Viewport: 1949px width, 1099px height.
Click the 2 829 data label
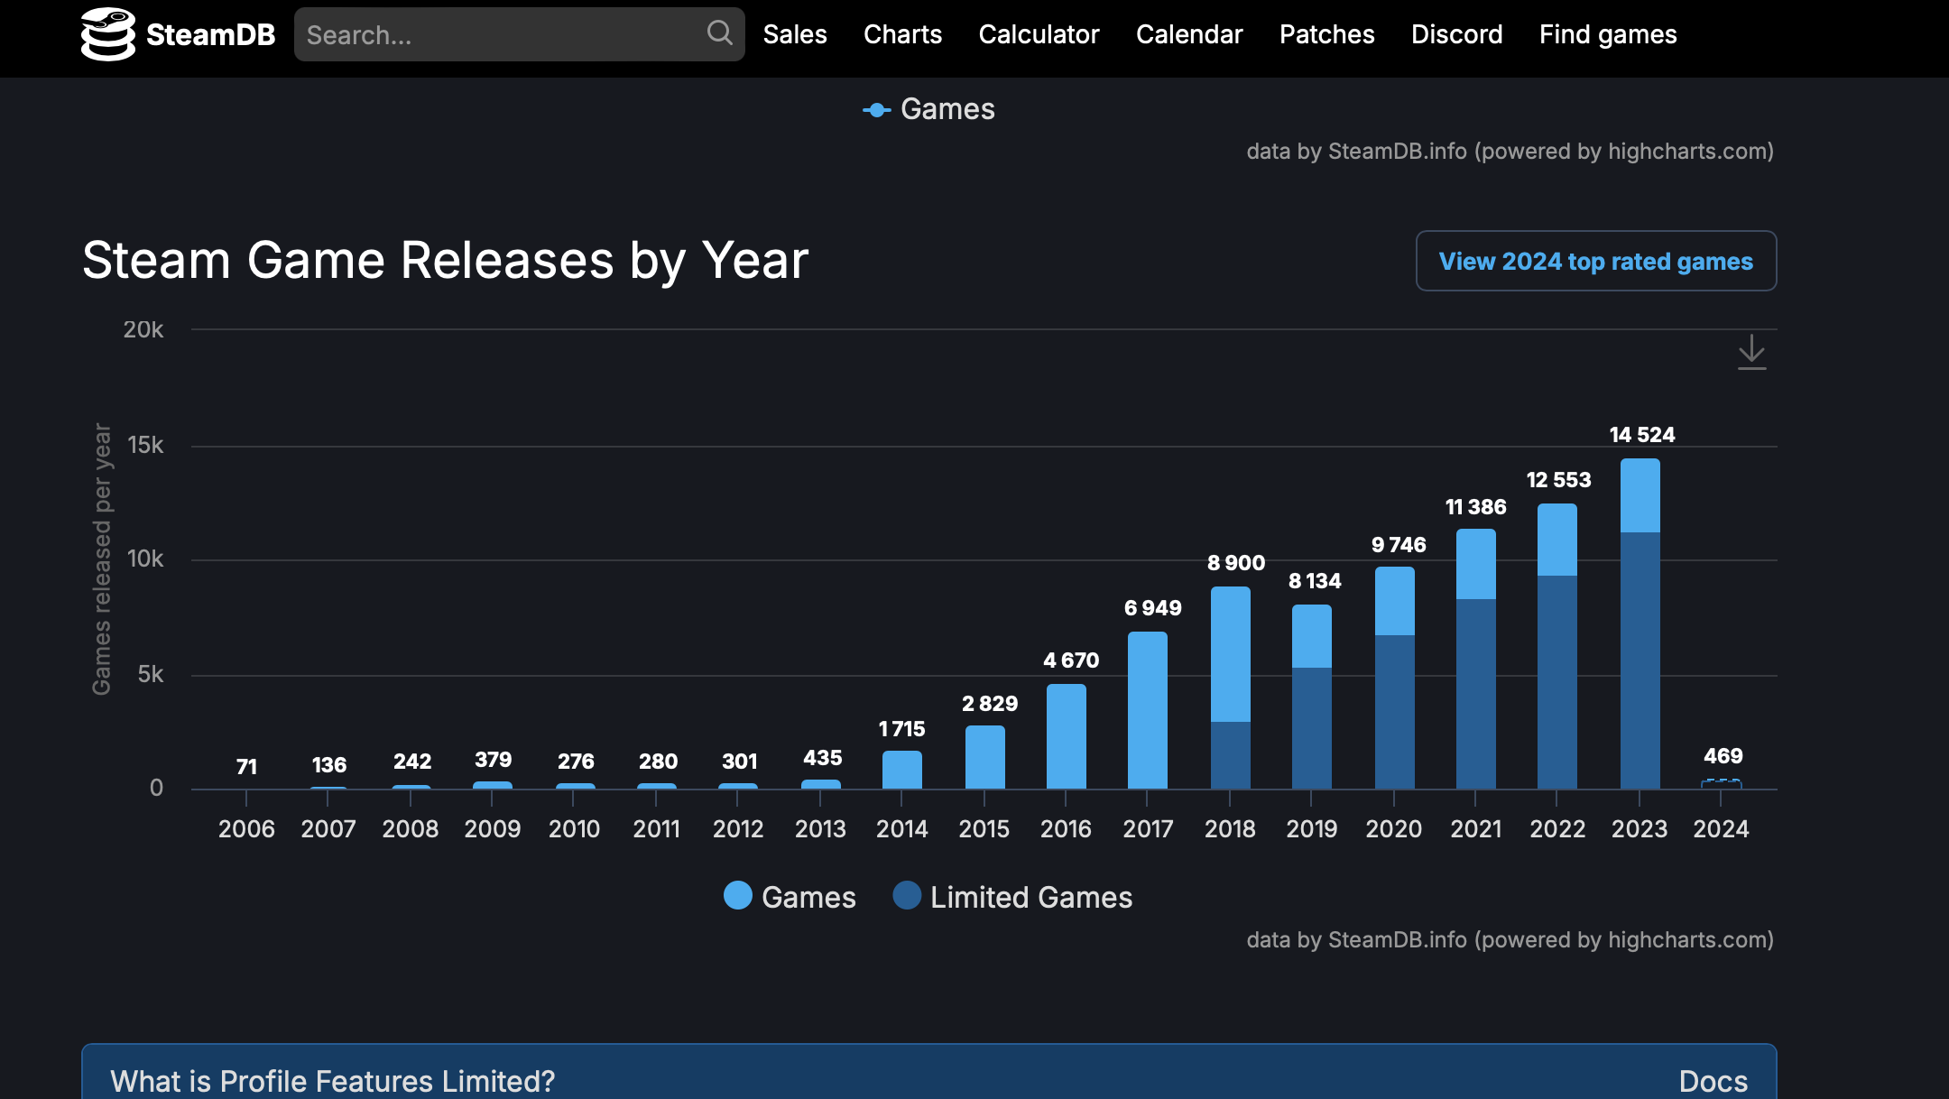[989, 704]
